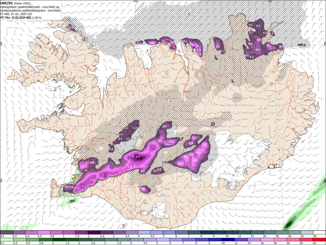
Task: Click the '15W' longitude label
Action: (x=269, y=1)
